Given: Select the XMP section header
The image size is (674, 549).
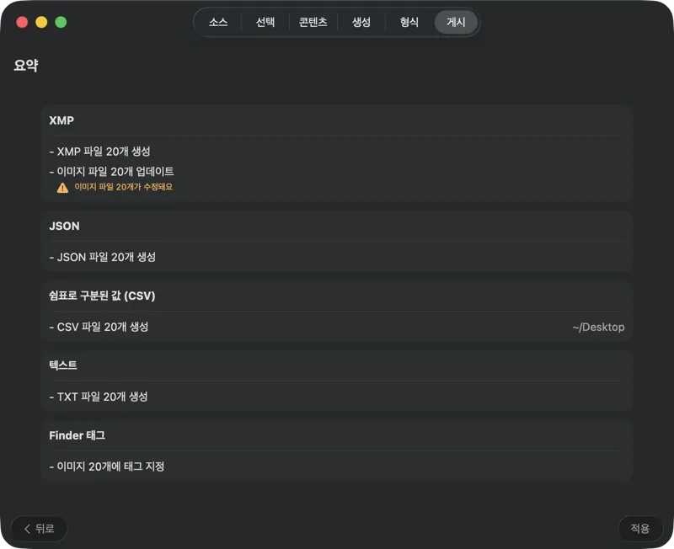Looking at the screenshot, I should pos(62,120).
